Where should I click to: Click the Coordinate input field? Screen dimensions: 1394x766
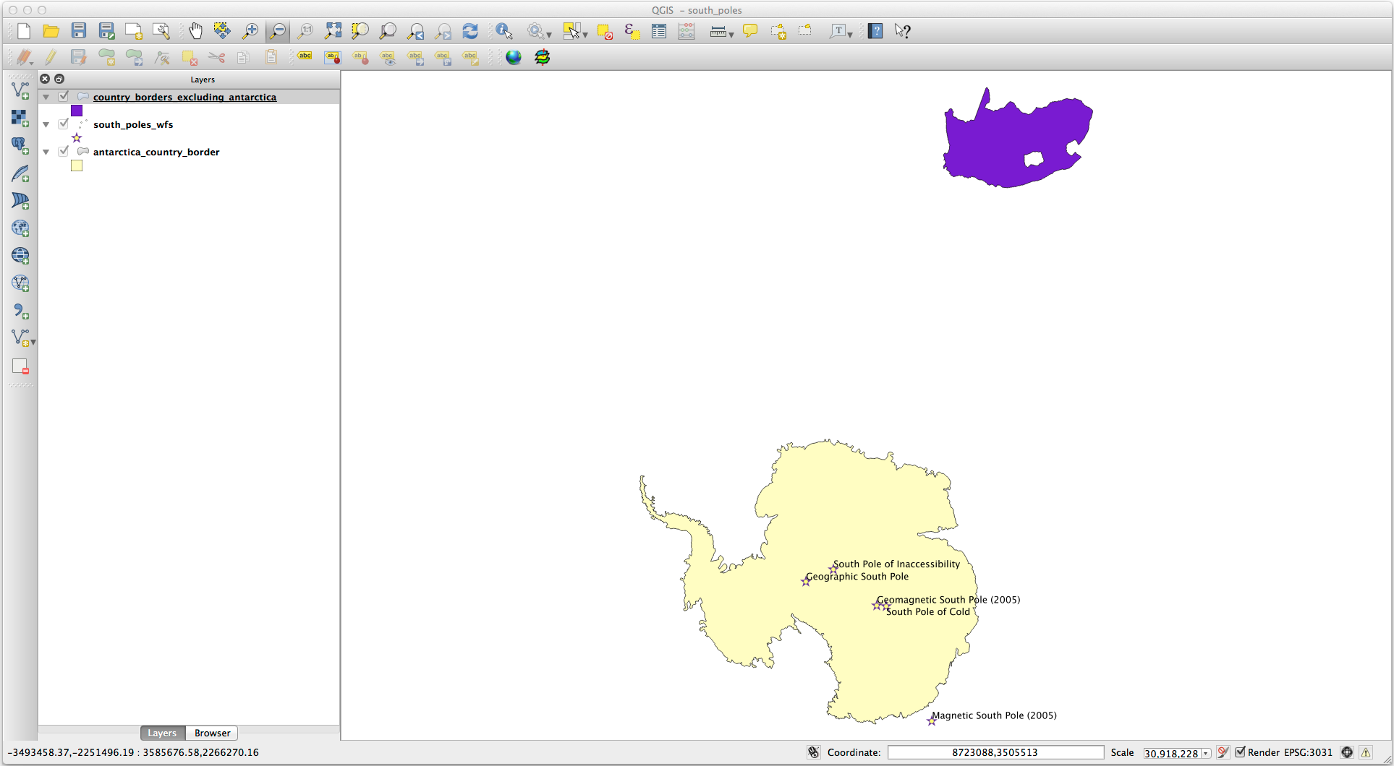click(995, 752)
